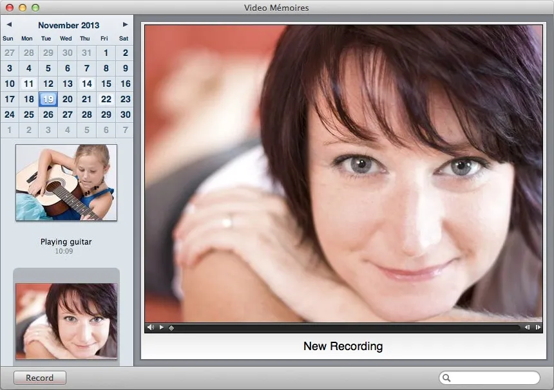The width and height of the screenshot is (554, 390).
Task: Click the November 2013 month header
Action: [x=68, y=25]
